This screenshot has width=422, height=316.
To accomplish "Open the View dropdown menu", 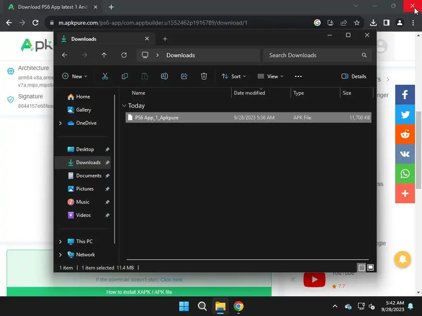I will (270, 76).
